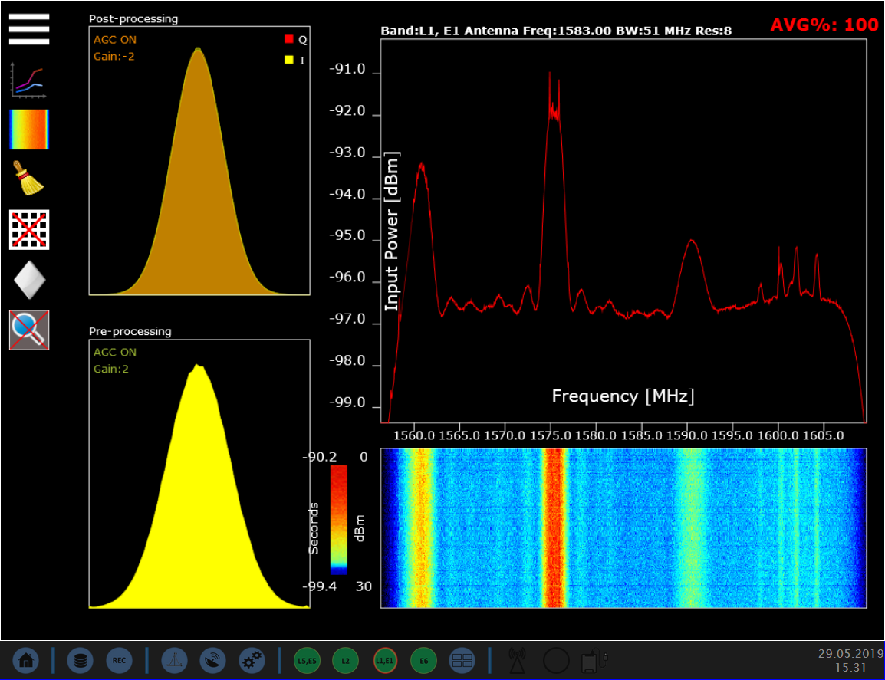Click the date and time display
The image size is (885, 680).
click(x=850, y=660)
